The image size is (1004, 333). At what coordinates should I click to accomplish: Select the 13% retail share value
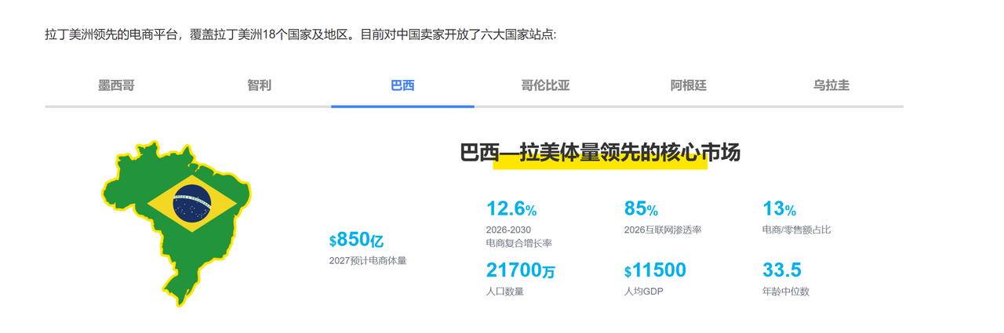(779, 209)
